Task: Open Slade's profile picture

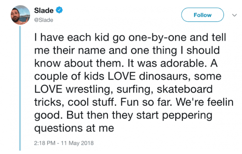Action: click(20, 15)
